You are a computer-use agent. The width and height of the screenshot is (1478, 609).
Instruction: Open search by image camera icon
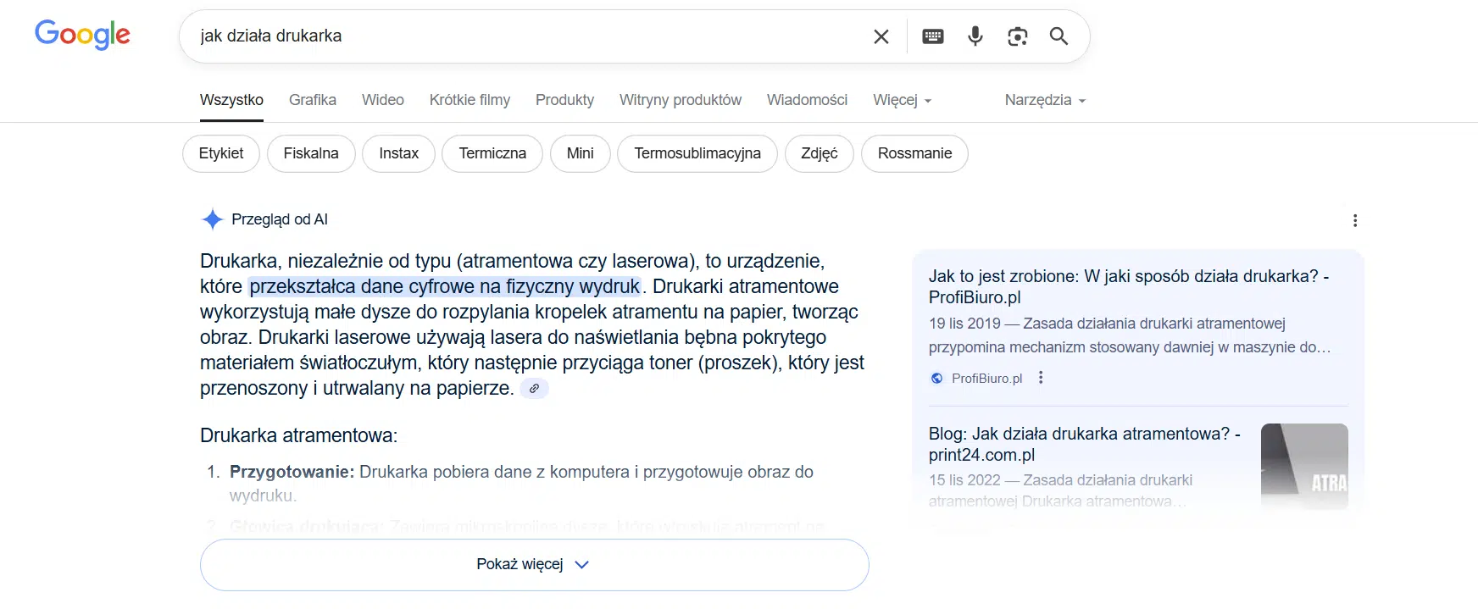[x=1017, y=36]
